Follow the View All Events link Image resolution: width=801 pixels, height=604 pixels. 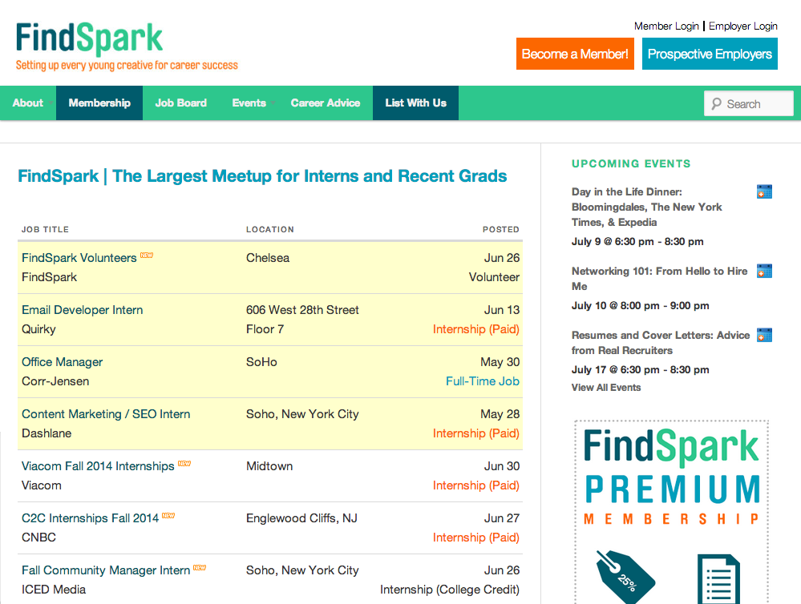click(605, 388)
